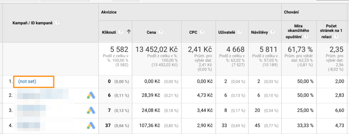Select total users value 4 668
Viewport: 349px width, 134px height.
tap(235, 50)
